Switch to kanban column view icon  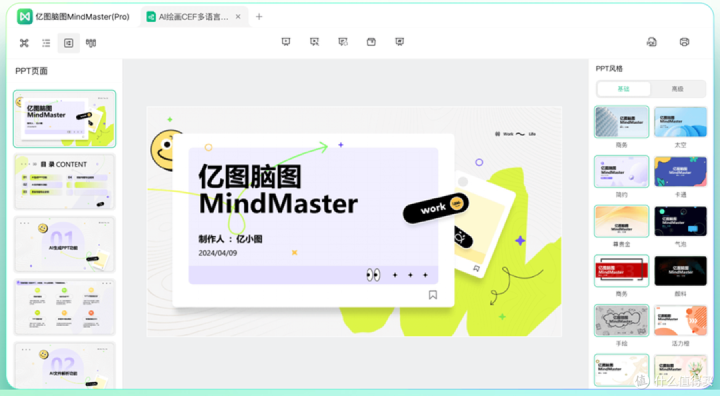[91, 43]
